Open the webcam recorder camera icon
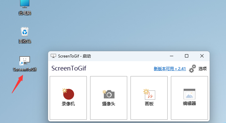Screen dimensions: 226x123 (x=108, y=94)
